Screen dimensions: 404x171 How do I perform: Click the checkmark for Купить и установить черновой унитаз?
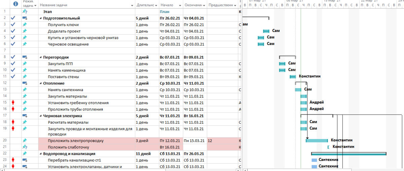click(13, 38)
